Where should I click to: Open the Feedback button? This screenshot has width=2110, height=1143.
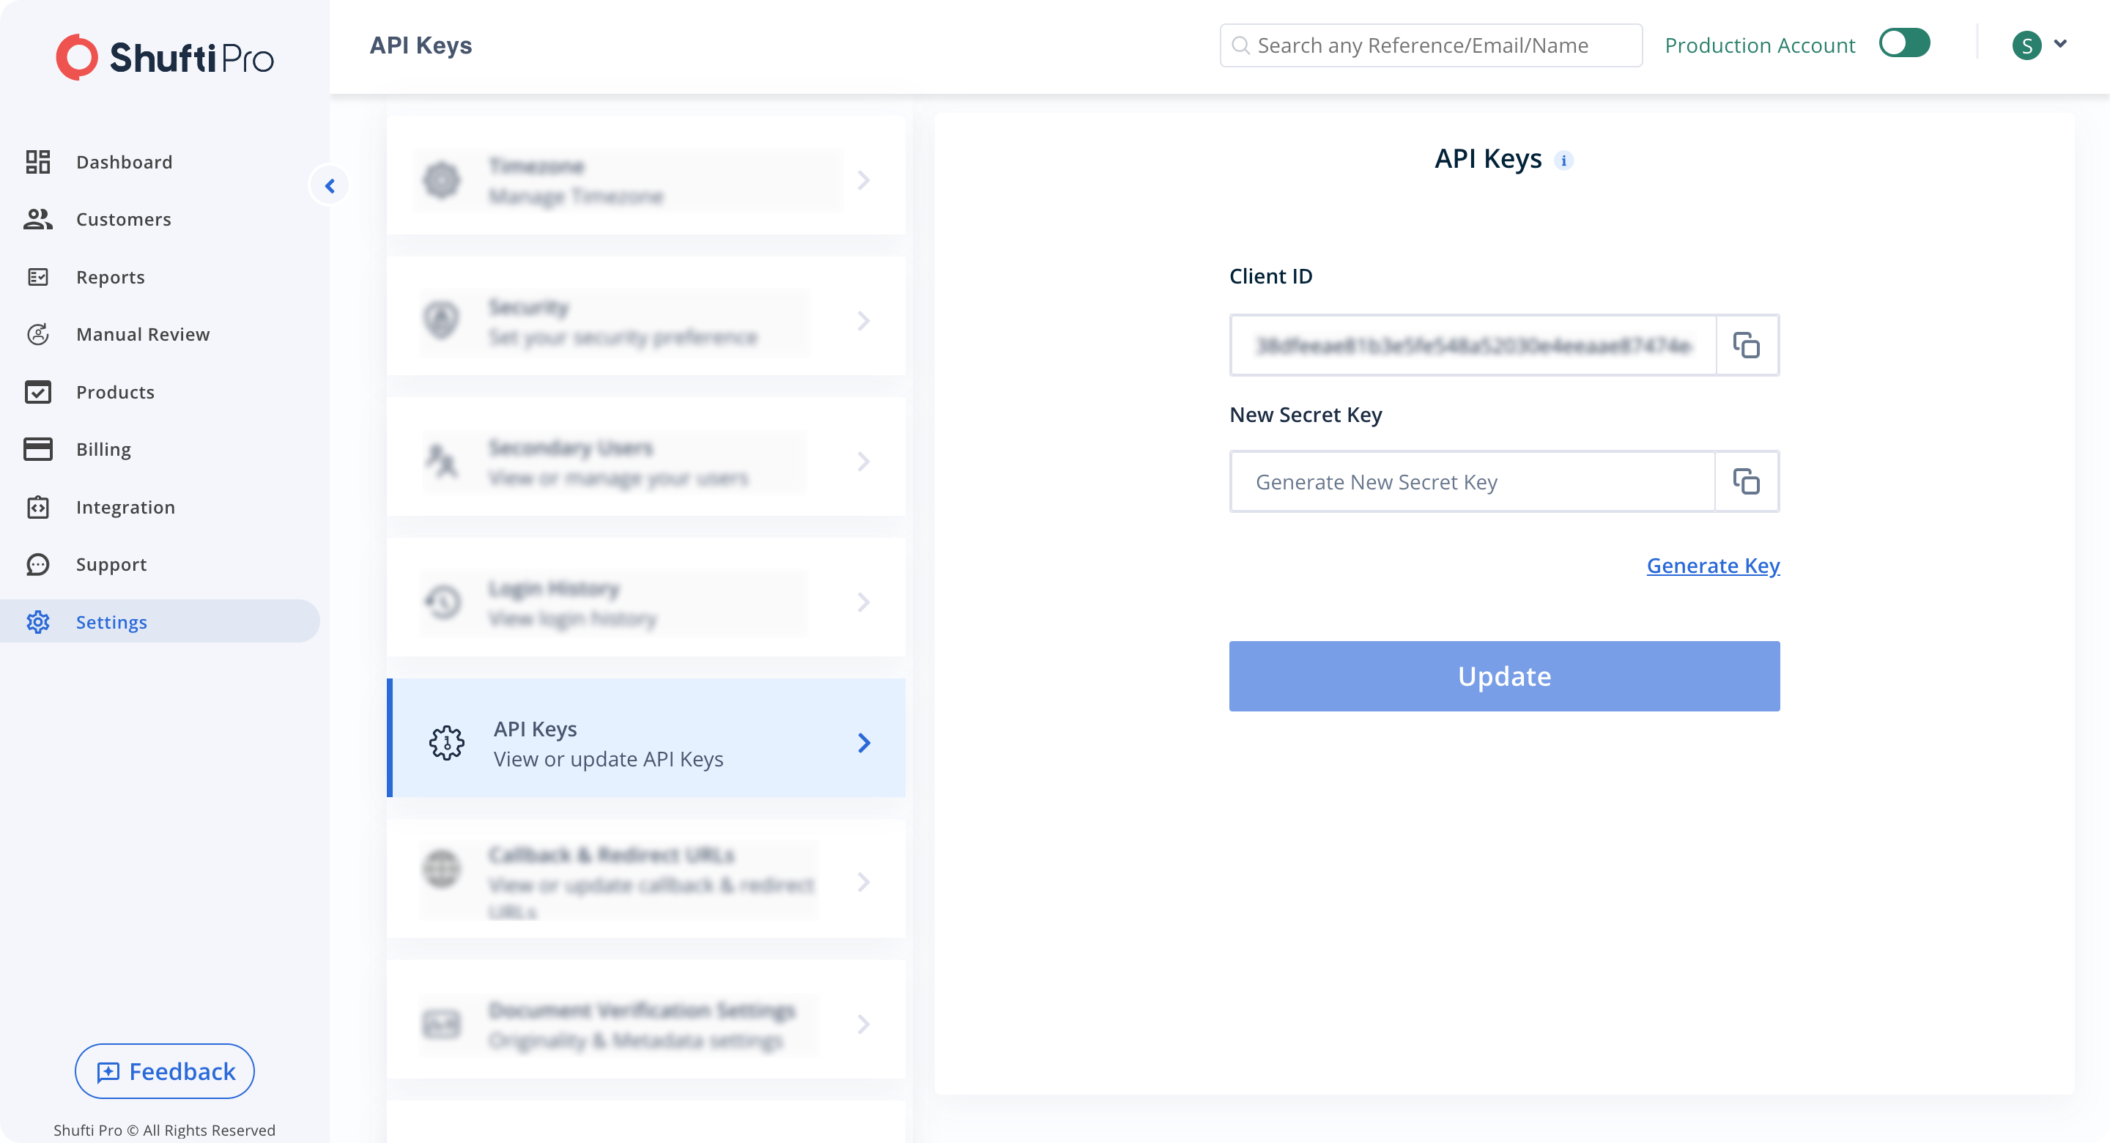pos(164,1070)
